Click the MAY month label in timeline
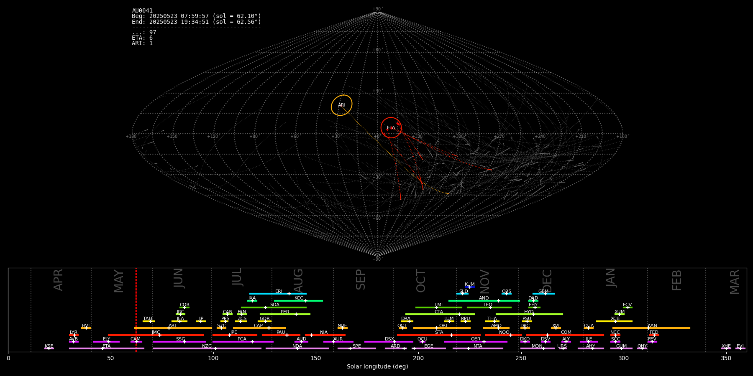753x376 pixels. tap(119, 281)
